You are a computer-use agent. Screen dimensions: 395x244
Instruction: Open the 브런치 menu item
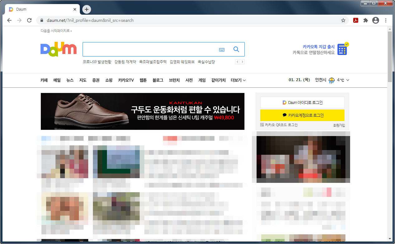(174, 80)
